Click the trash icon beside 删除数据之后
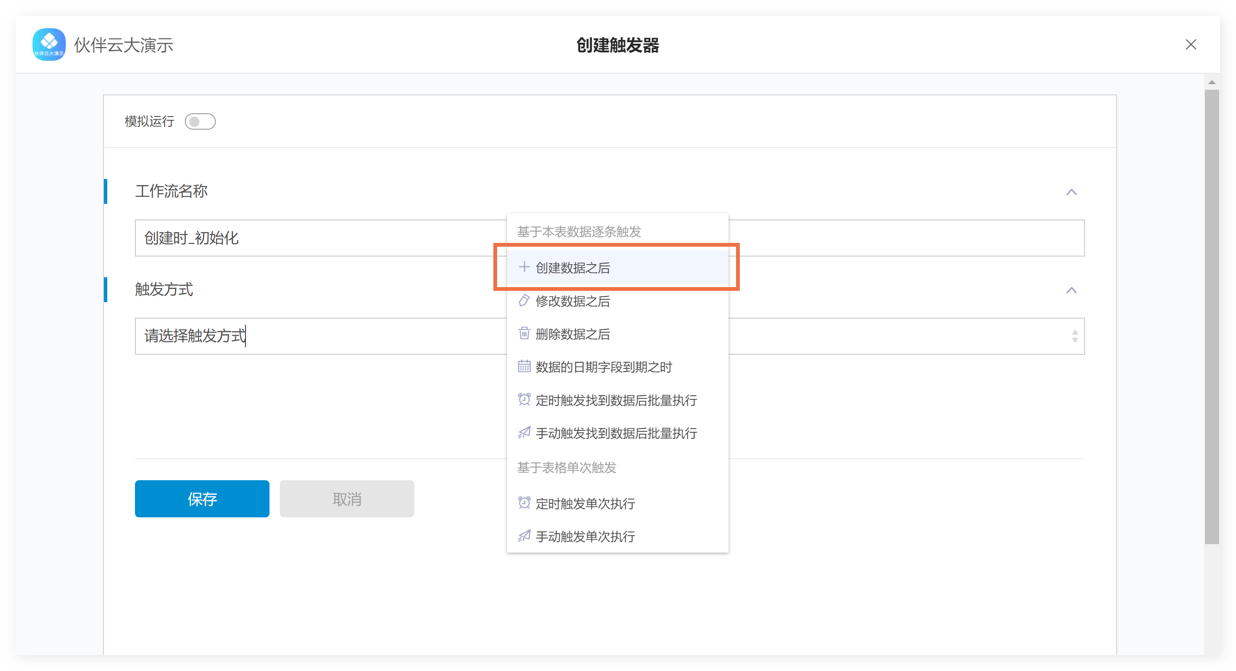 (x=524, y=334)
